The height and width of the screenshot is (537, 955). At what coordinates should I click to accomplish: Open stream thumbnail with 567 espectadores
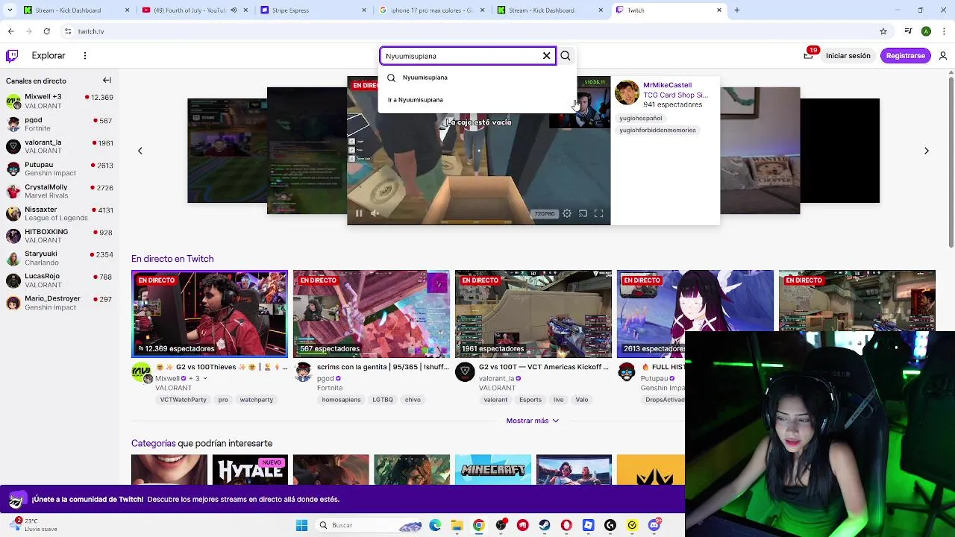click(x=372, y=314)
